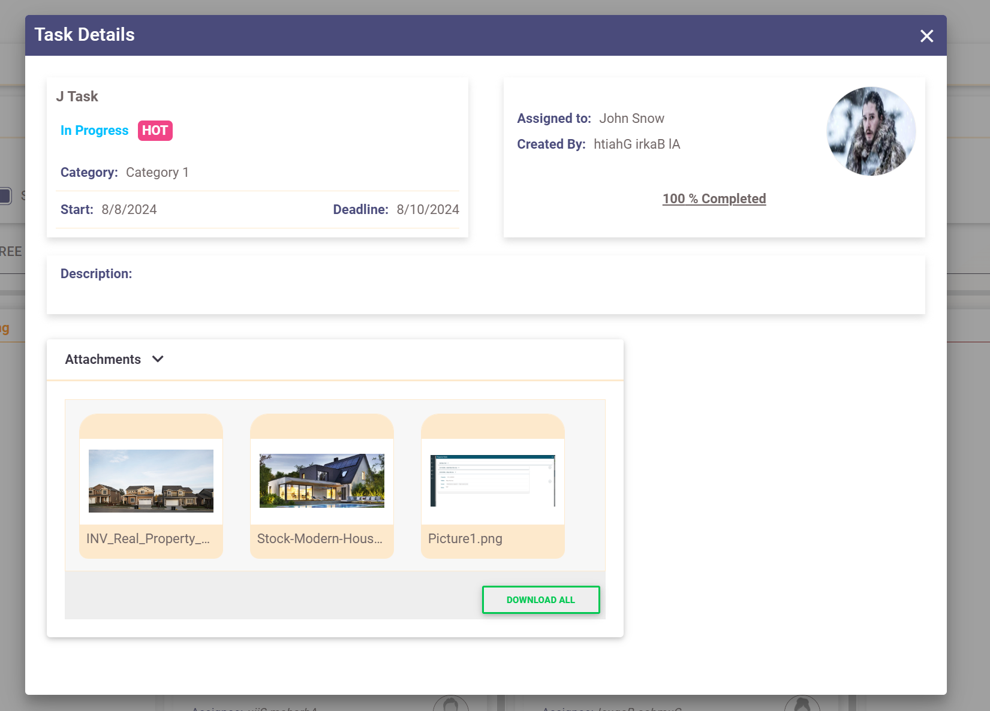Image resolution: width=990 pixels, height=711 pixels.
Task: Click the HOT priority badge
Action: (x=155, y=131)
